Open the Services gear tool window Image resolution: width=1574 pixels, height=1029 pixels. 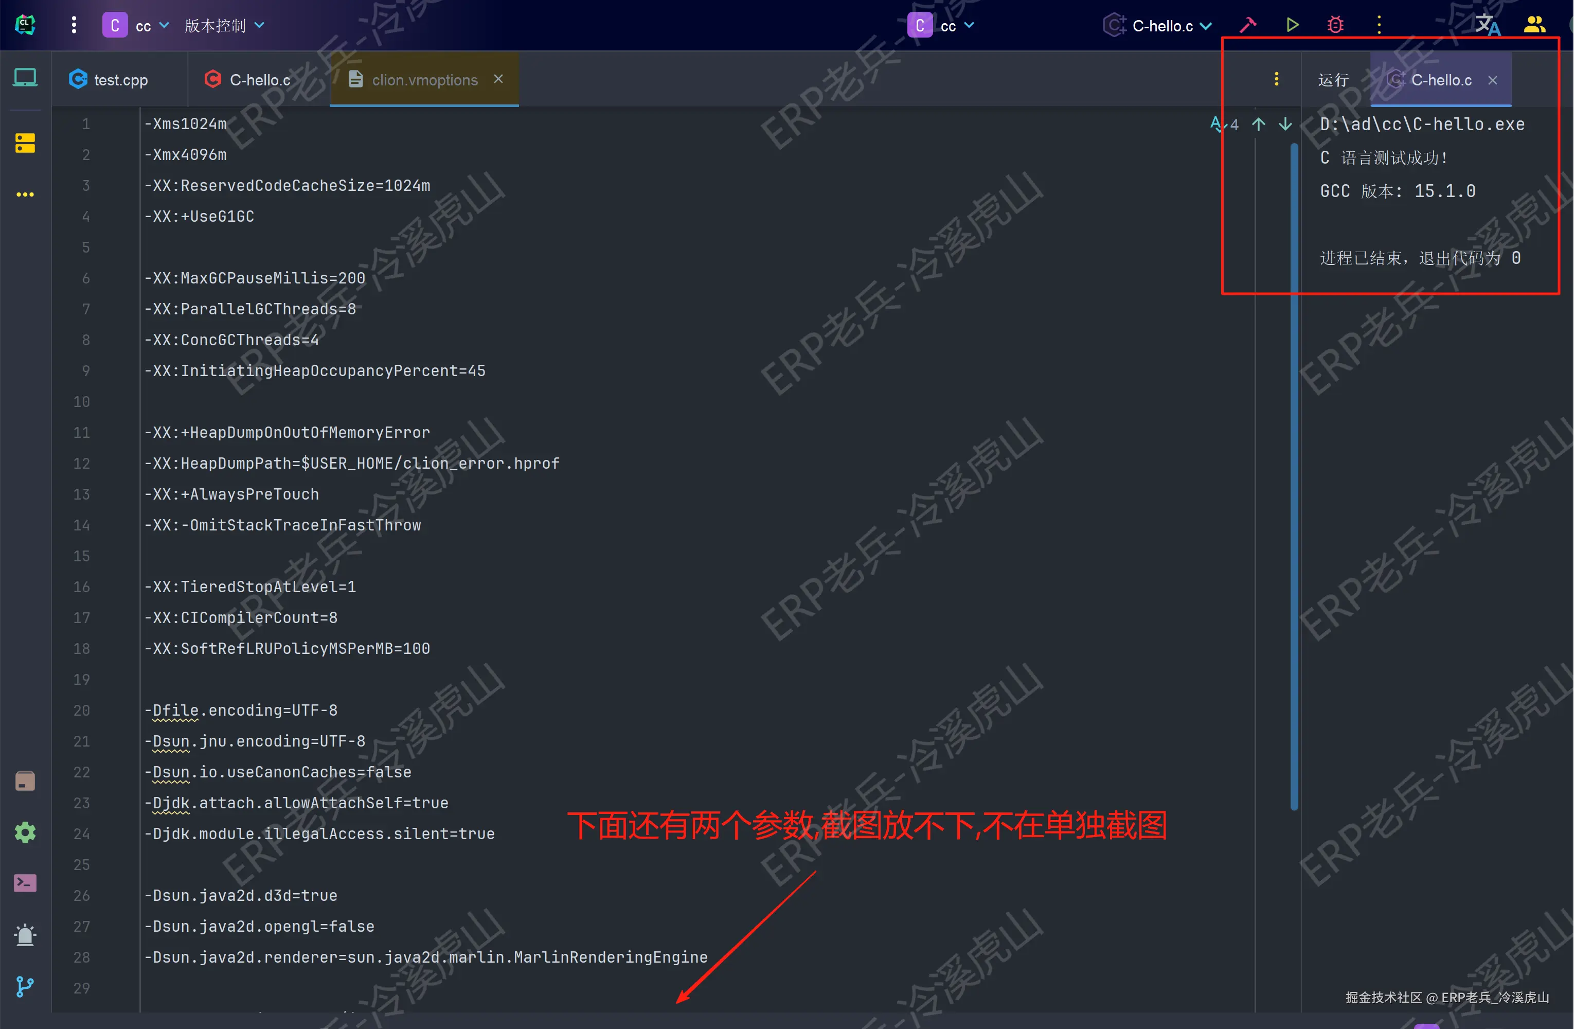[25, 832]
